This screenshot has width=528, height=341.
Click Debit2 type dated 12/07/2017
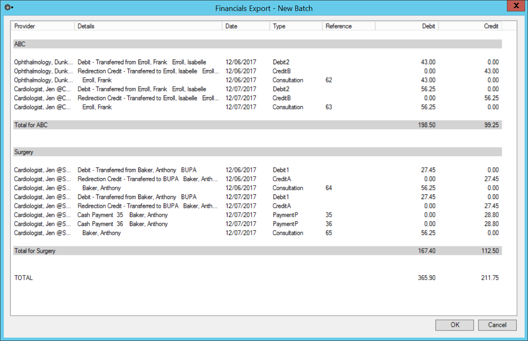(x=281, y=89)
